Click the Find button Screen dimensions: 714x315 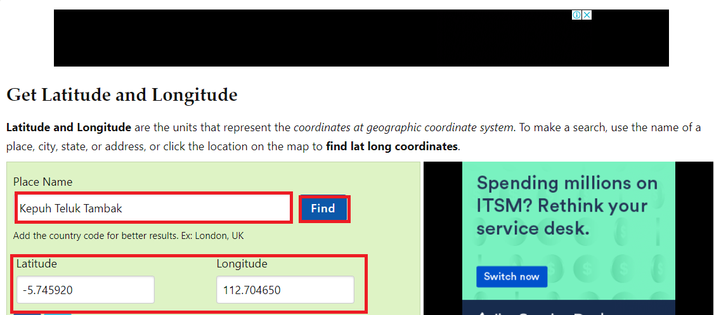click(x=323, y=209)
